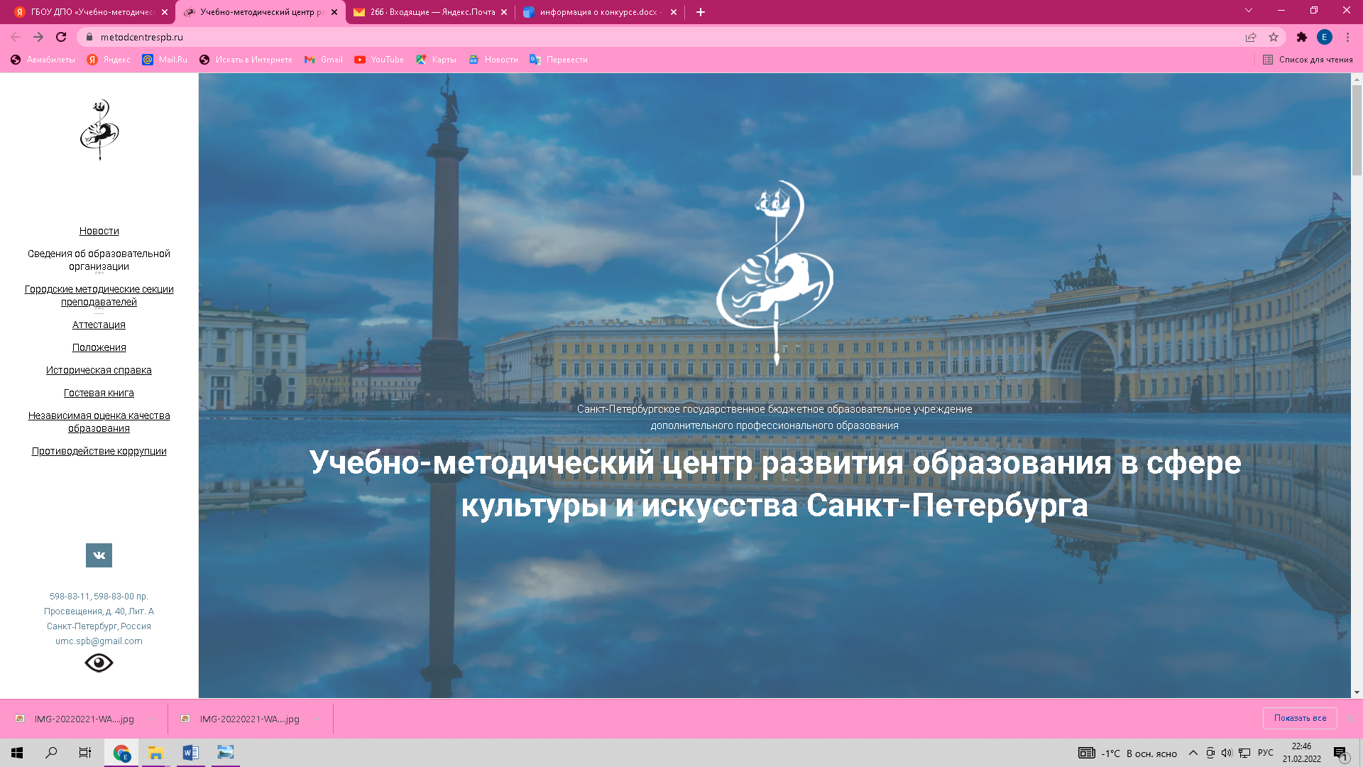Open Список для чтения reading list
Screen dimensions: 1363x767
1308,60
